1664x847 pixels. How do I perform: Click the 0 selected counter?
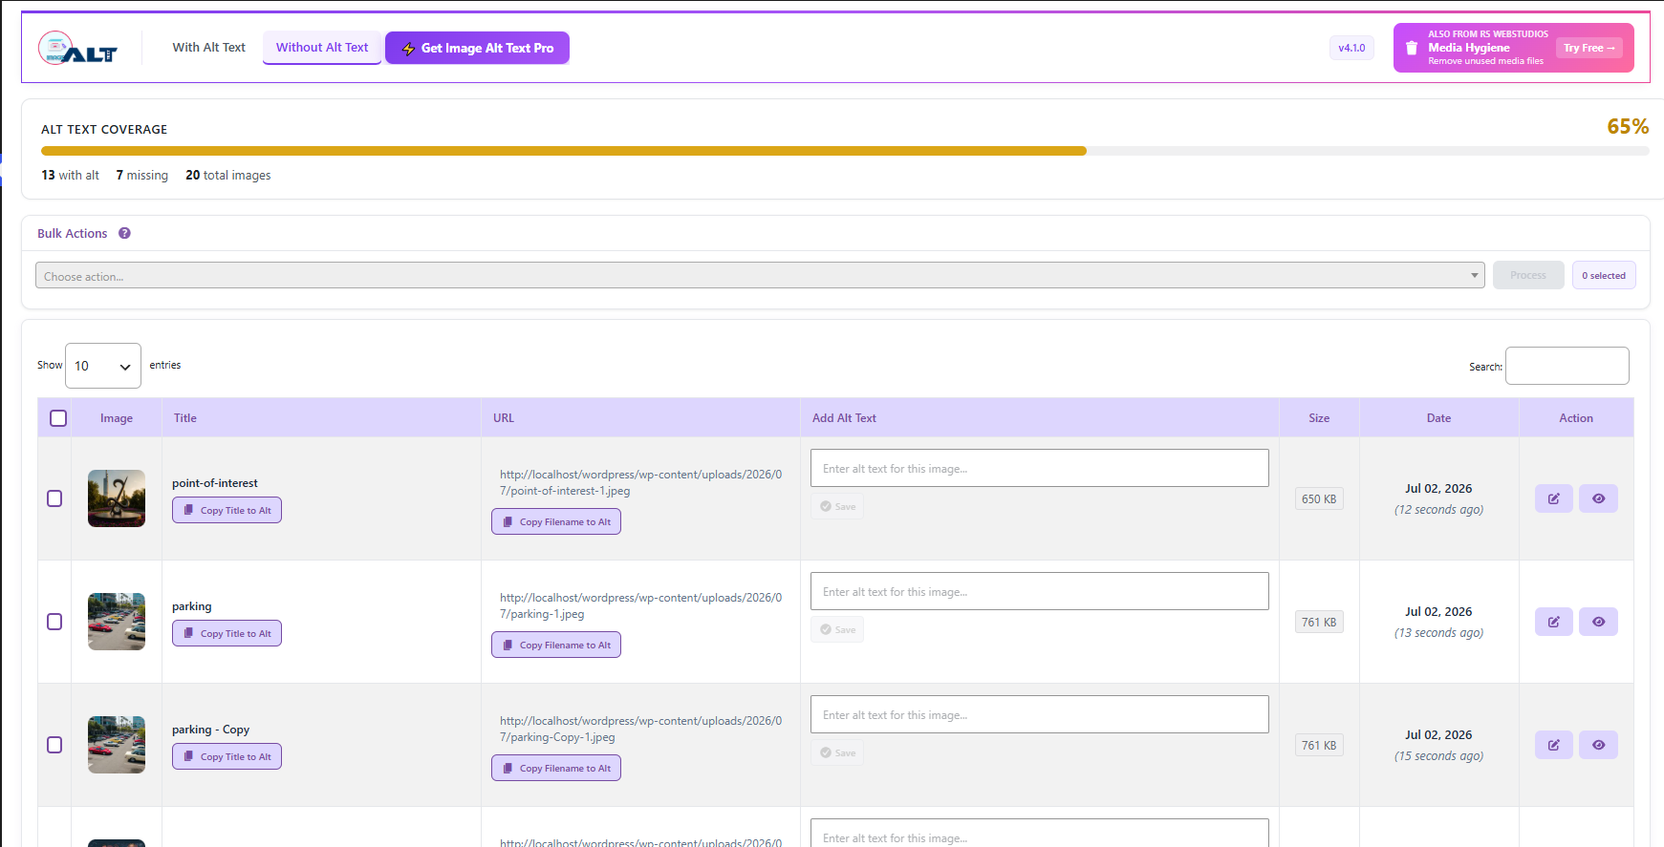pos(1604,275)
